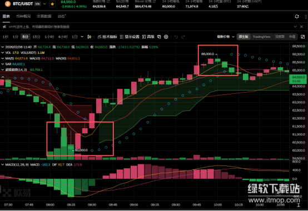Open technical indicators (技术指标)

107,37
